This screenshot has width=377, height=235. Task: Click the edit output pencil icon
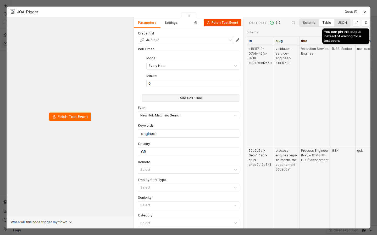(x=356, y=23)
